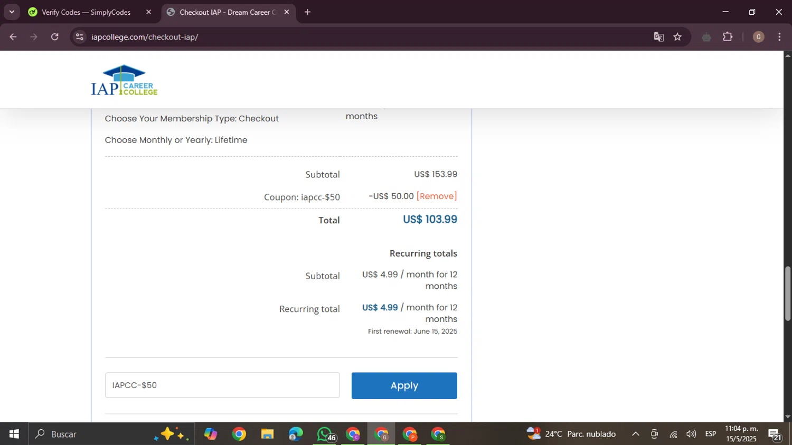Open Chrome profile C taskbar icon
Screen dimensions: 792x445
tap(353, 434)
